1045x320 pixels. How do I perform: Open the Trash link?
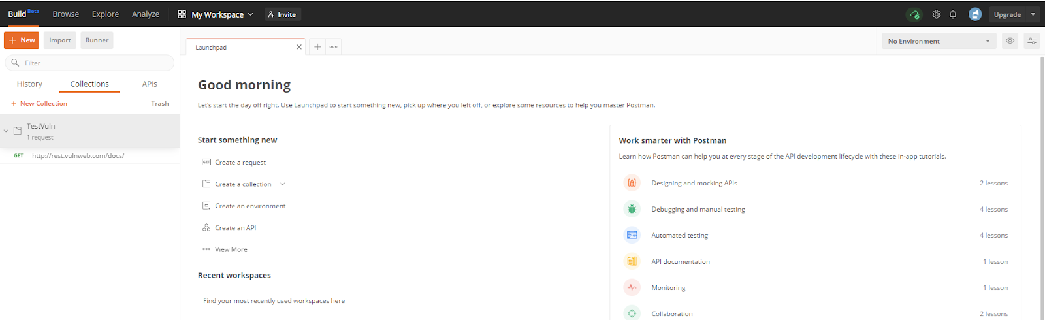point(160,103)
